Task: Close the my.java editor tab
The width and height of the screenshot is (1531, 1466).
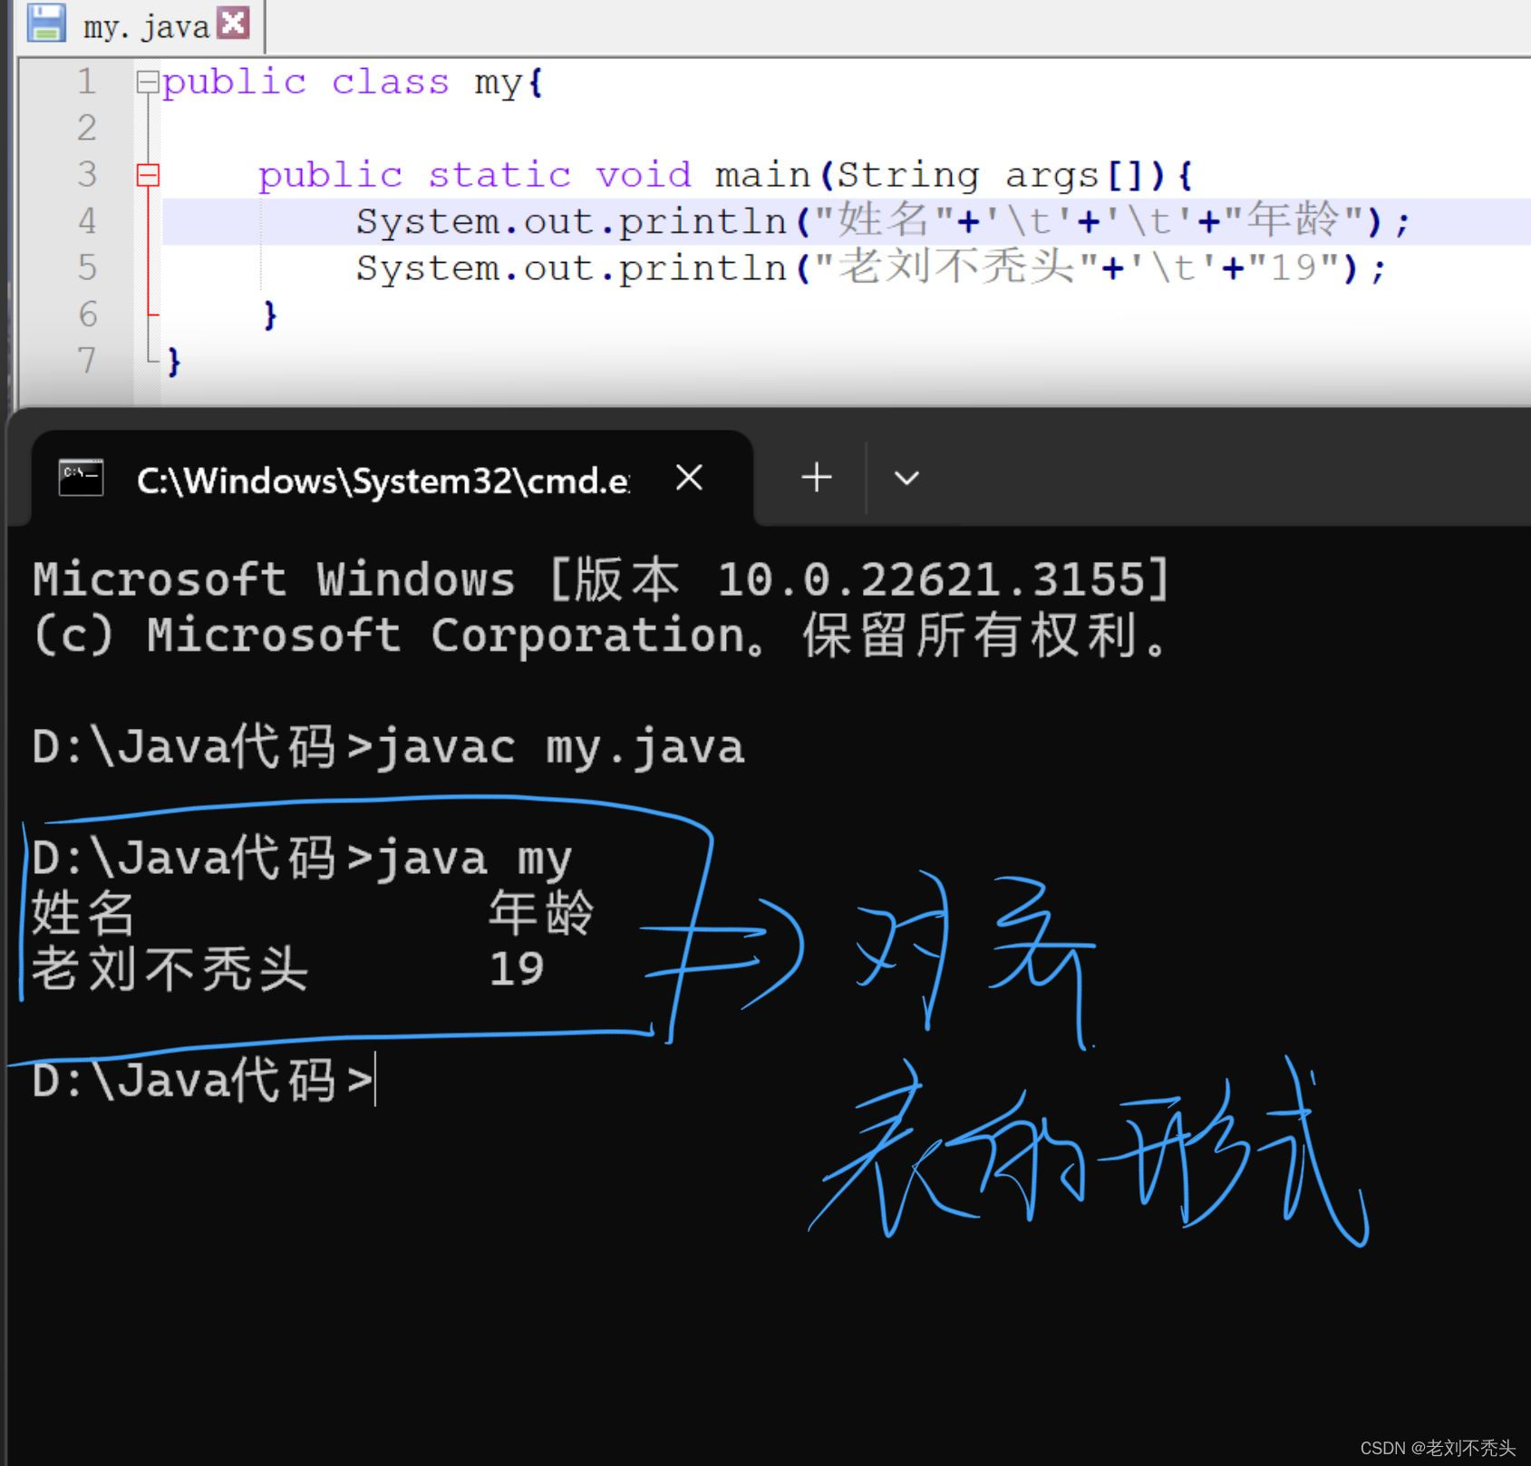Action: click(x=234, y=23)
